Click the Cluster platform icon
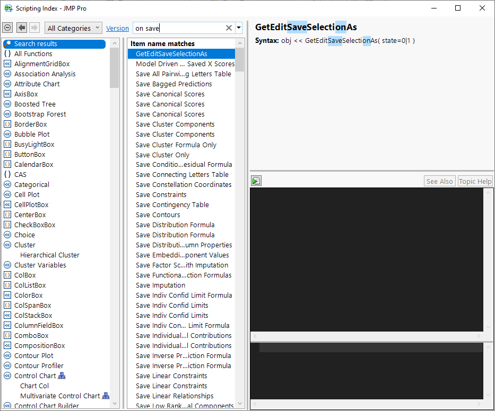495x411 pixels. click(7, 245)
